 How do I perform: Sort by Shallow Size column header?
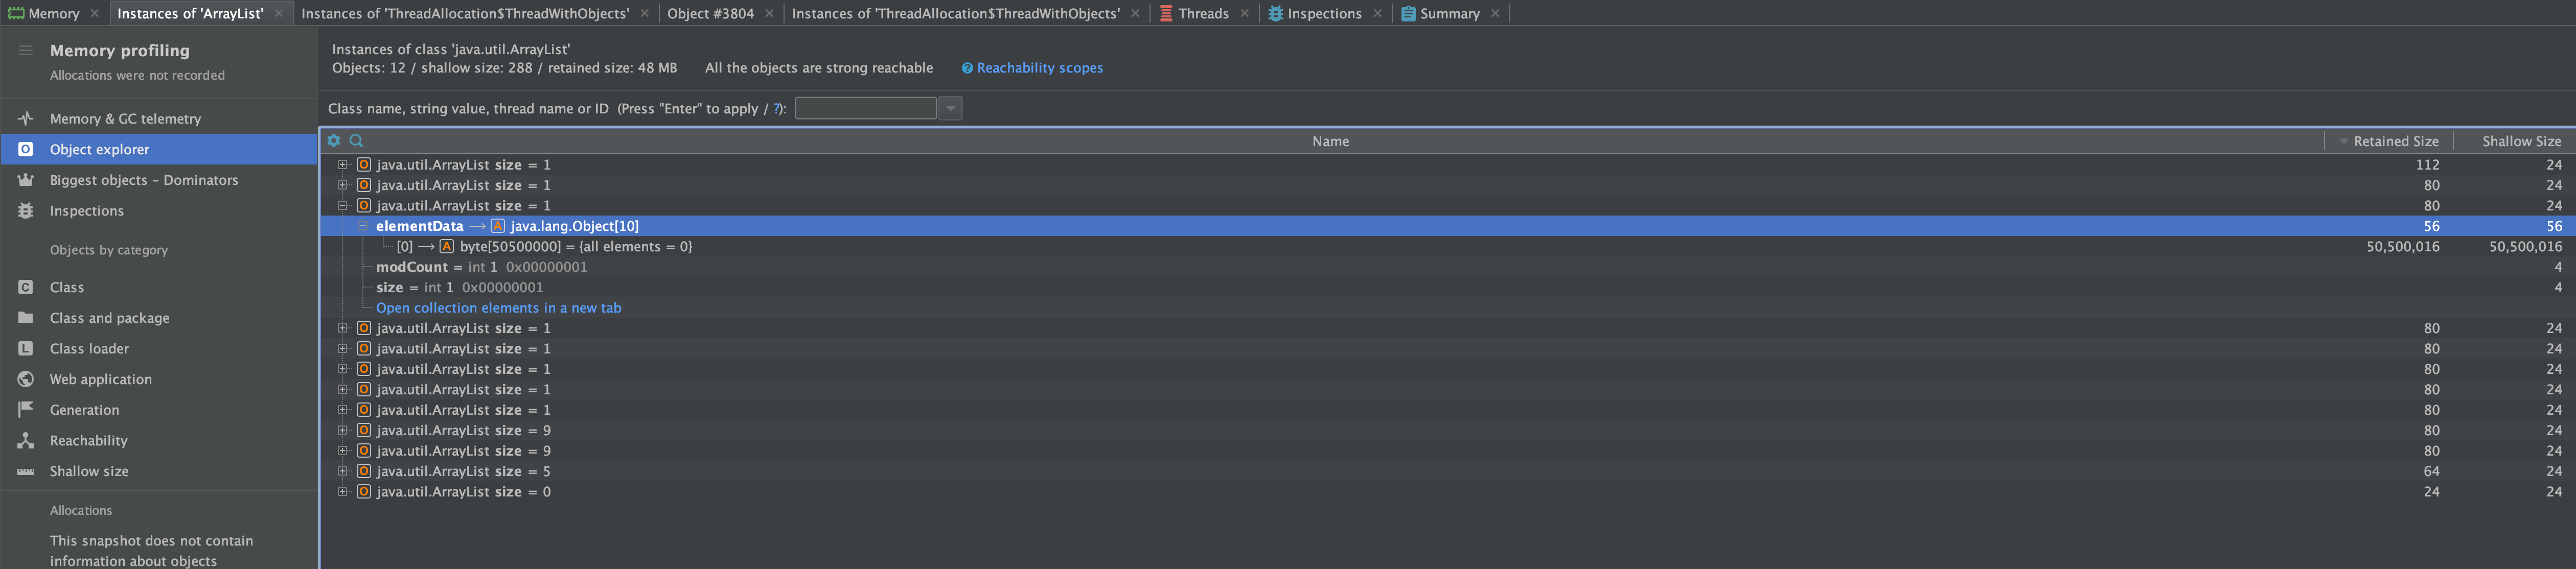(2515, 141)
